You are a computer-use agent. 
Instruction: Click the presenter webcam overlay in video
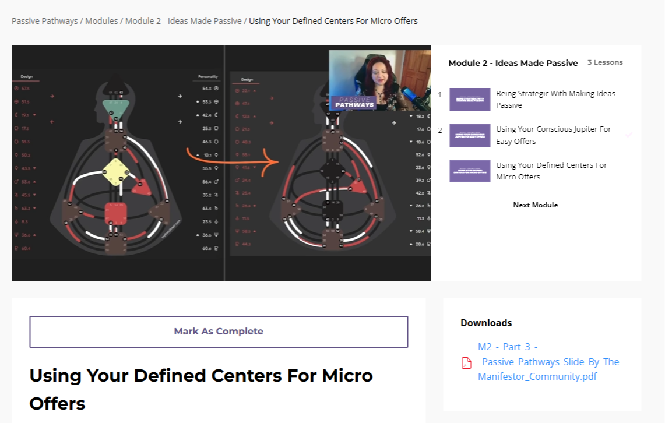[379, 80]
